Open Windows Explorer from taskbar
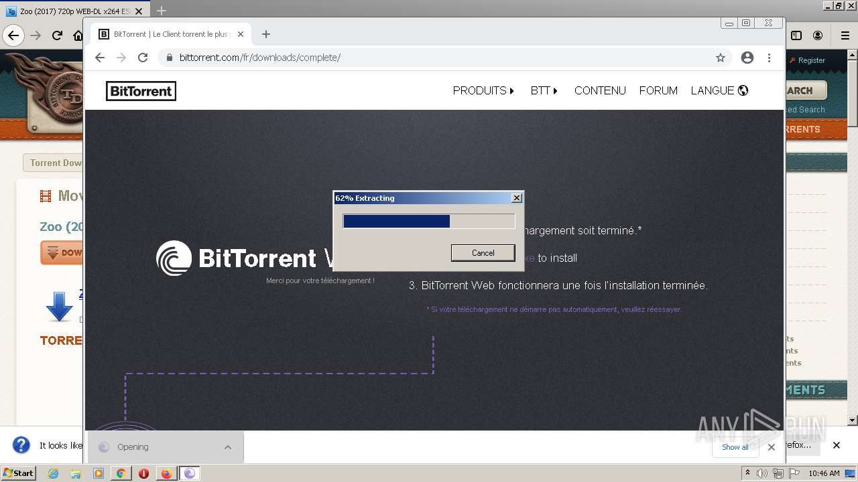The height and width of the screenshot is (482, 858). pos(76,473)
